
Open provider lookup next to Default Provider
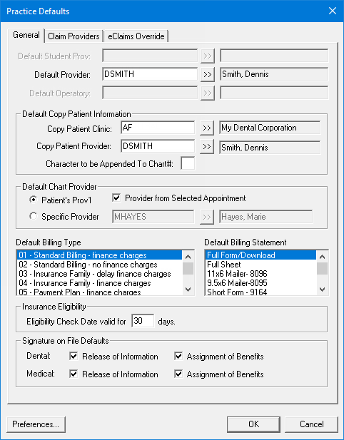pos(207,75)
